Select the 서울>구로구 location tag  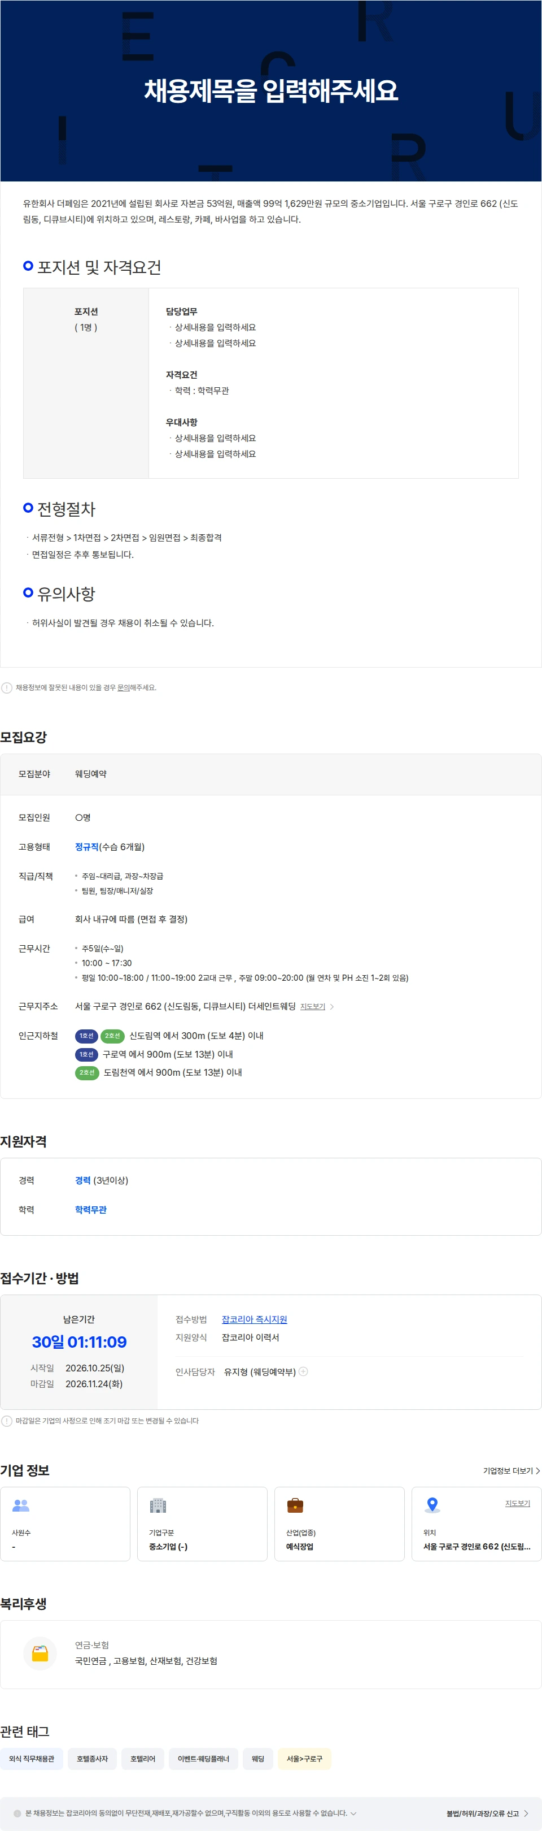point(304,1759)
